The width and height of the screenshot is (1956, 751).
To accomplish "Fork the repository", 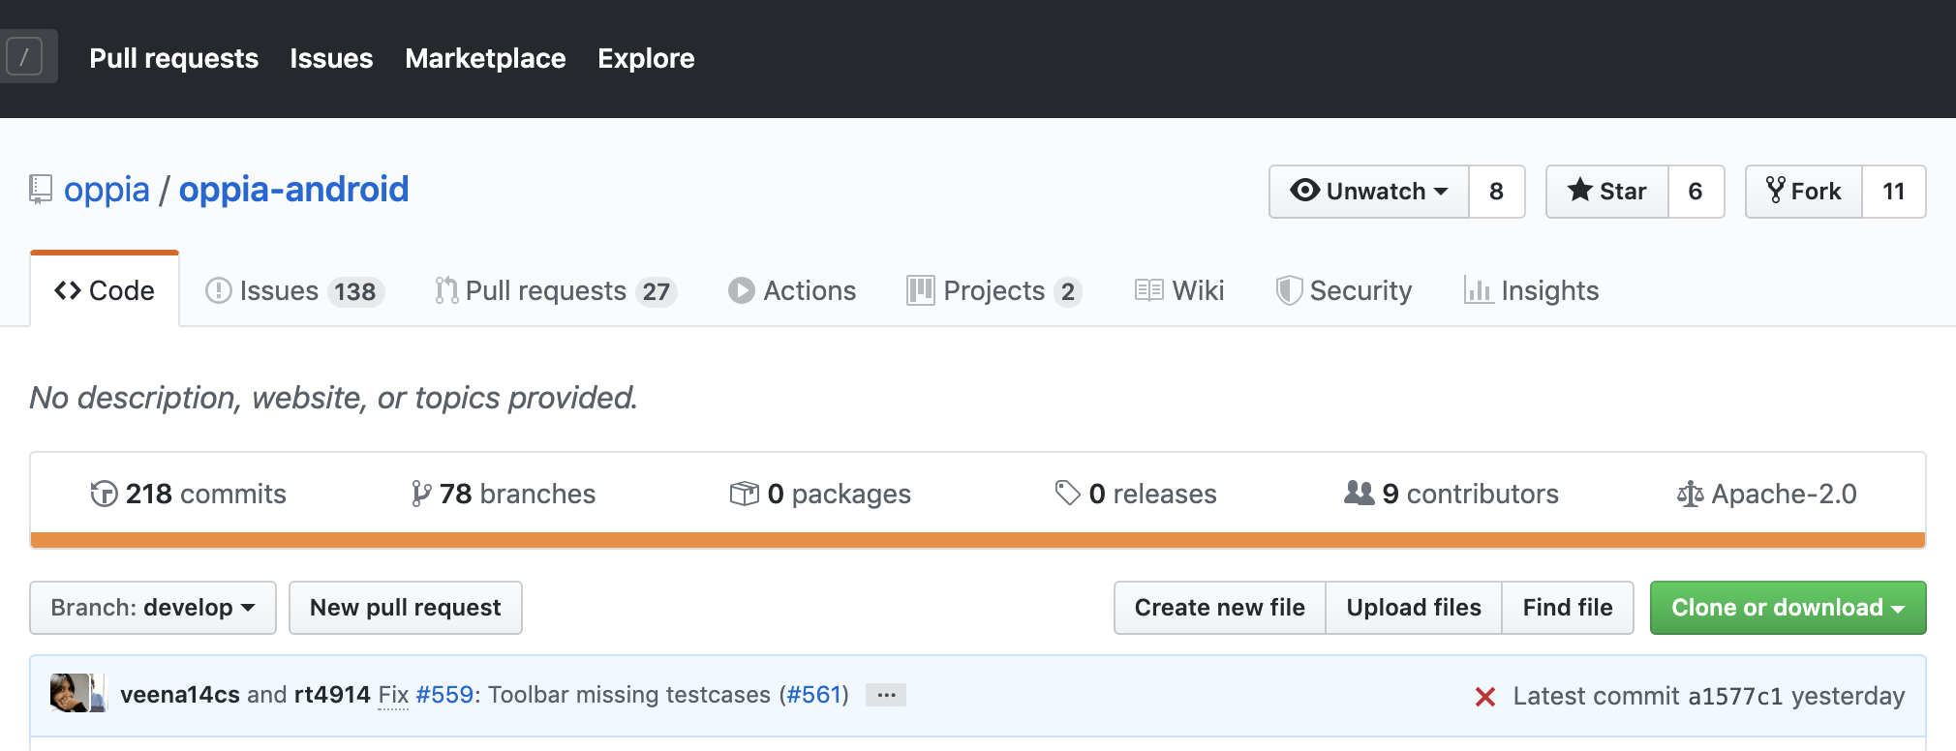I will click(x=1804, y=192).
